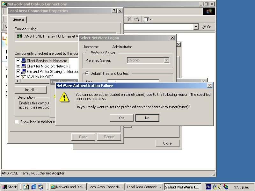Image resolution: width=255 pixels, height=191 pixels.
Task: Switch to Select NetWare Logon taskbar button
Action: 183,187
